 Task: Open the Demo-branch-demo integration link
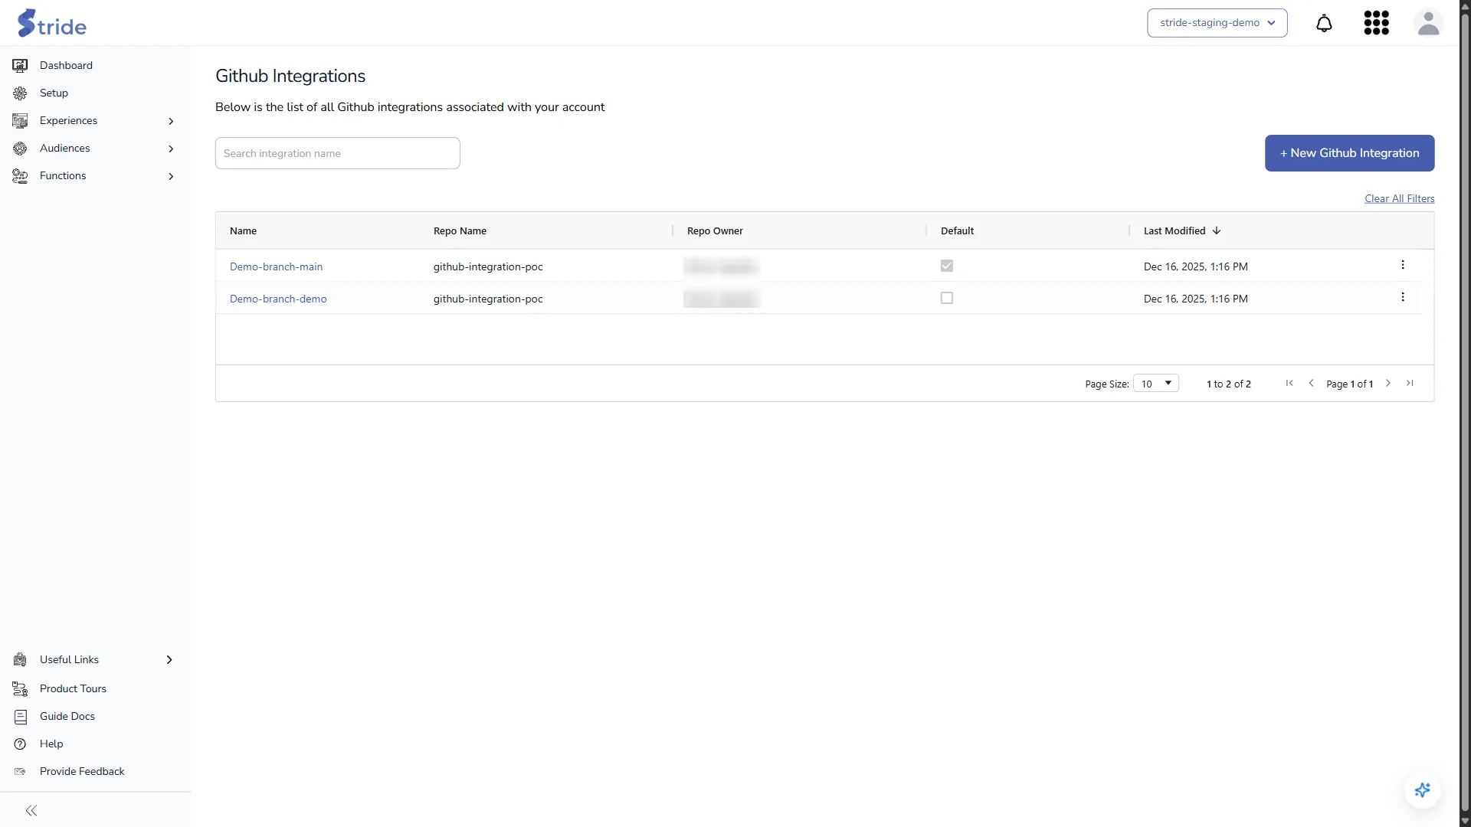coord(278,299)
